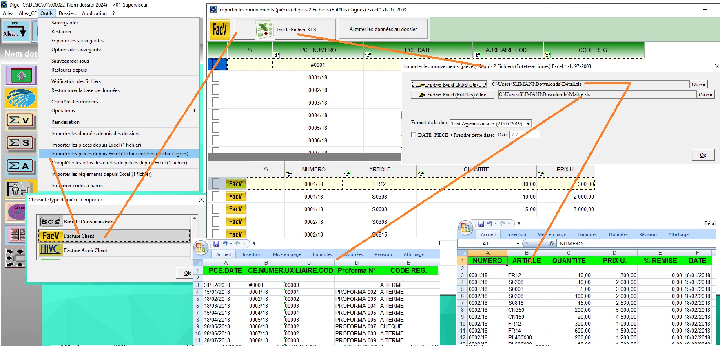Click Fichier Excel (Entêtes) à lire button

[452, 95]
